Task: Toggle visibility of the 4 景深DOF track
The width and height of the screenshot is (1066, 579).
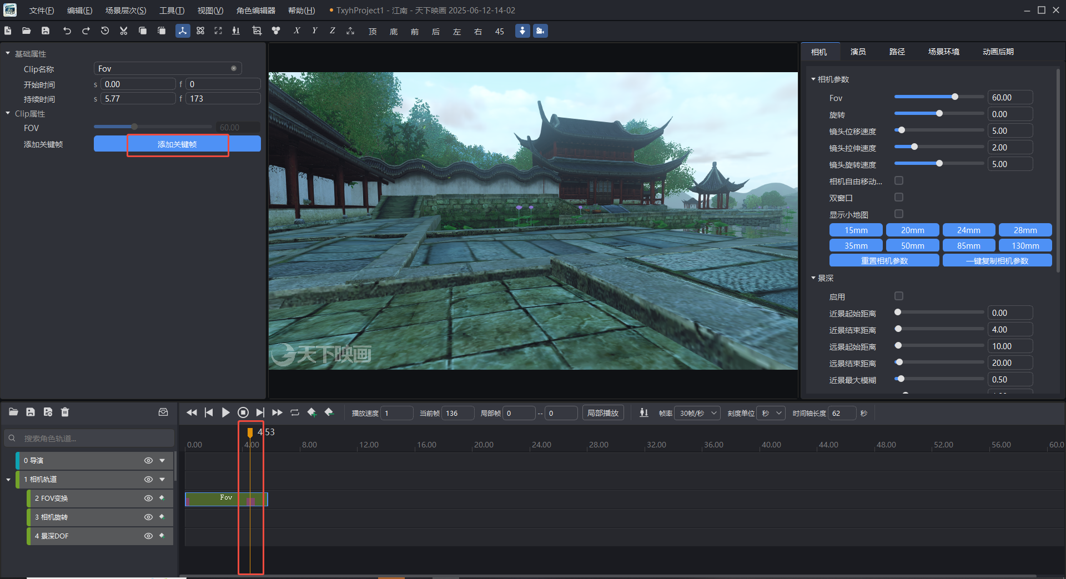Action: point(148,536)
